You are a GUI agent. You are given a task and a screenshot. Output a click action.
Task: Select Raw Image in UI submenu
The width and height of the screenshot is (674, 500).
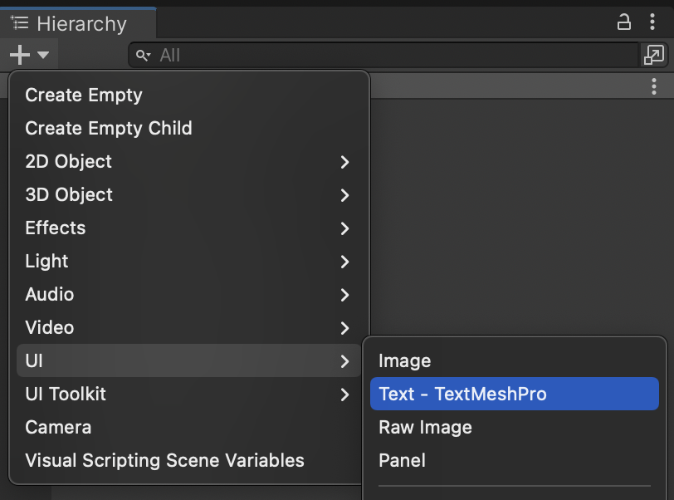click(425, 428)
